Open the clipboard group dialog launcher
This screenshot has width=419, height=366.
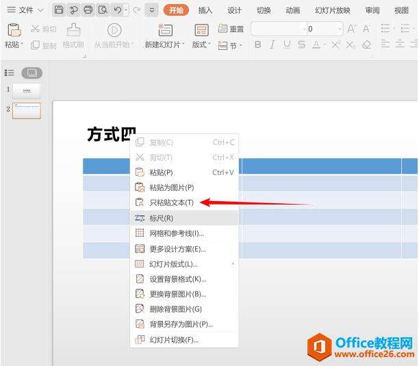[84, 56]
